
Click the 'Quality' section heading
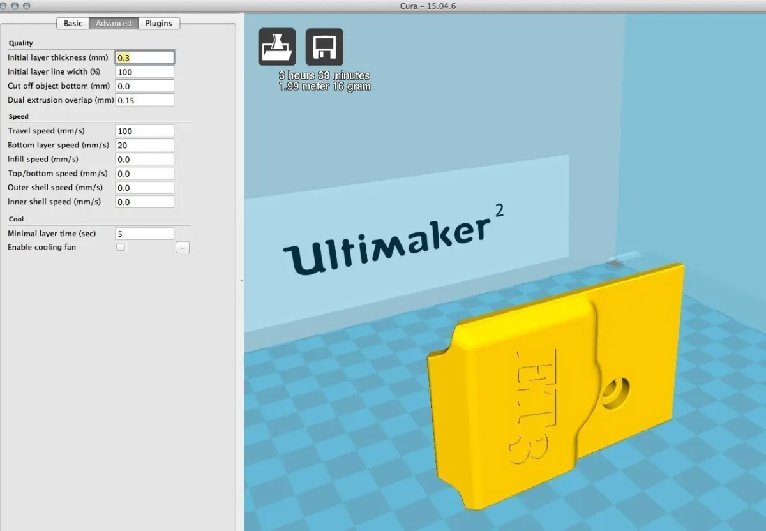(20, 43)
